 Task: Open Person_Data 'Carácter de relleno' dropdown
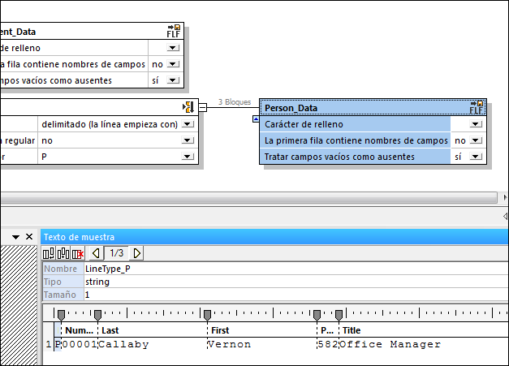(x=476, y=124)
